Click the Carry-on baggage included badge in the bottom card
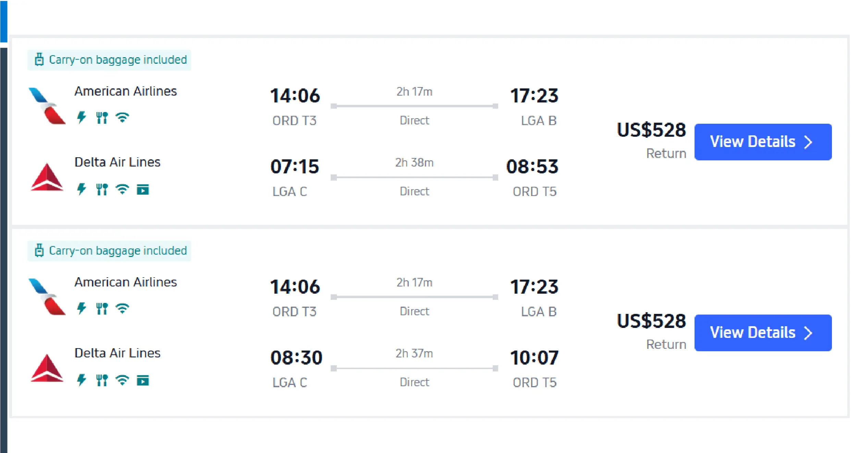The height and width of the screenshot is (453, 859). click(109, 251)
